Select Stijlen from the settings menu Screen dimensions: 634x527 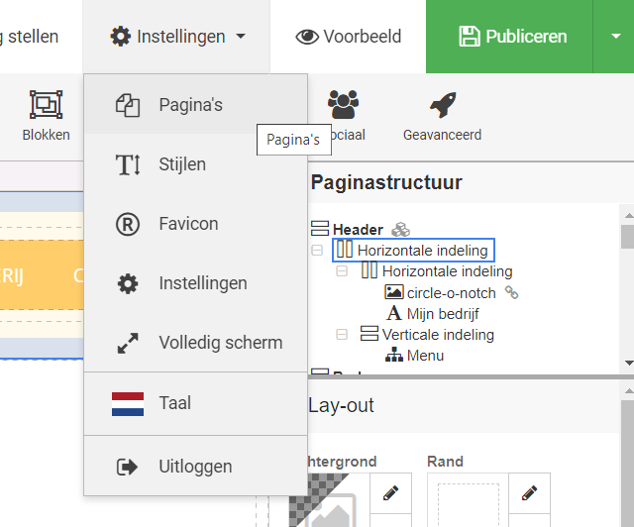182,164
